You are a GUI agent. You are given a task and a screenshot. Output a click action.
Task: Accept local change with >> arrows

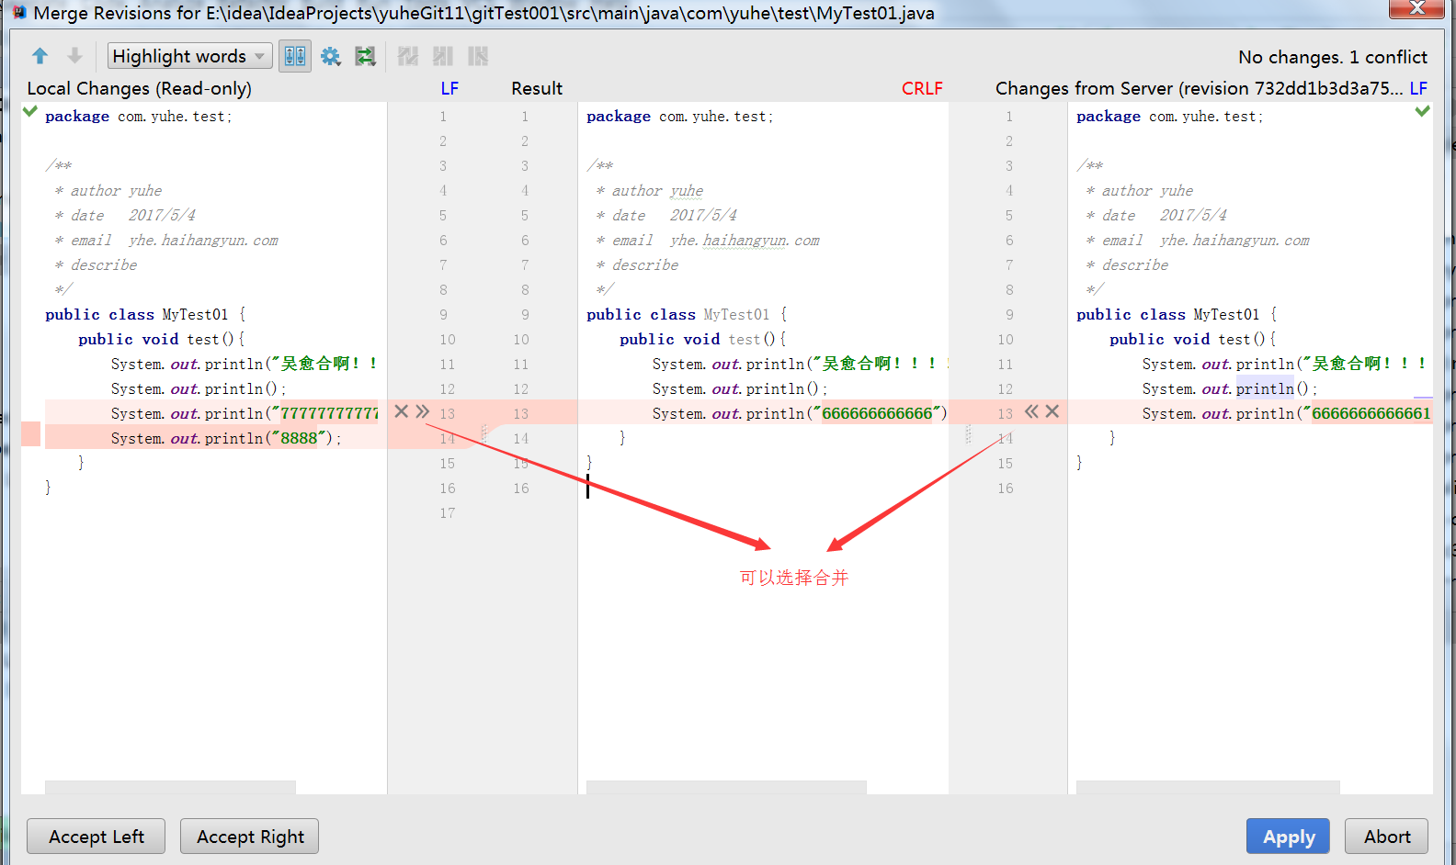click(423, 411)
